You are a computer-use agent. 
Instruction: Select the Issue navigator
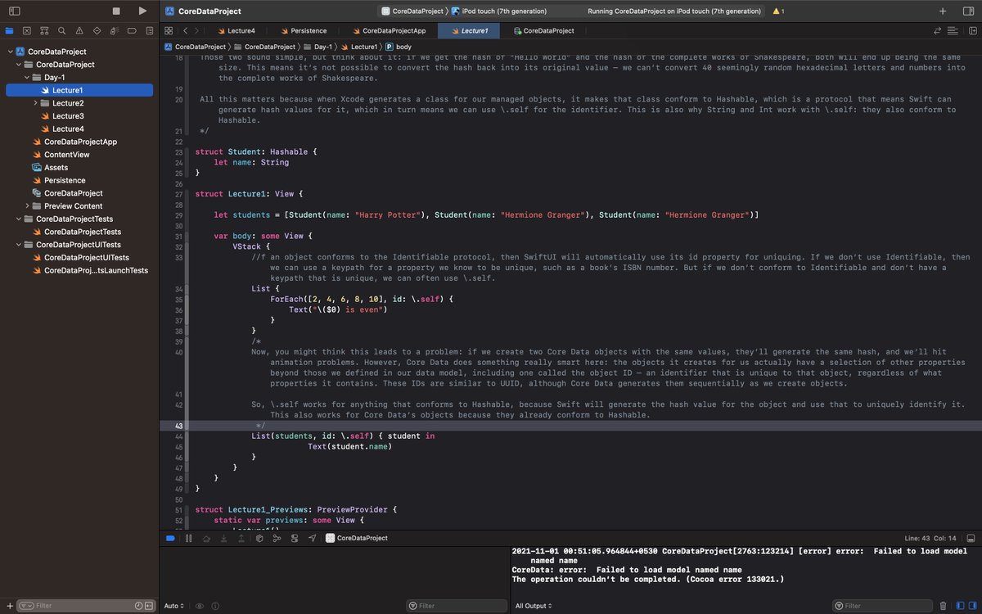(x=80, y=30)
